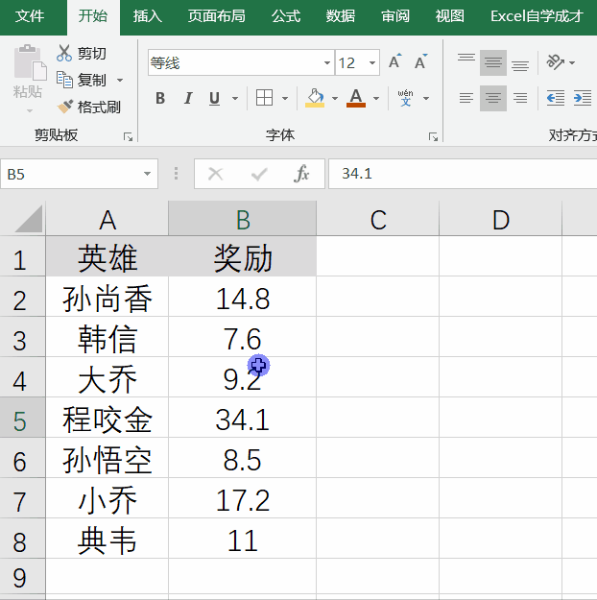Viewport: 597px width, 600px height.
Task: Switch to the 插入 Insert tab
Action: [148, 16]
